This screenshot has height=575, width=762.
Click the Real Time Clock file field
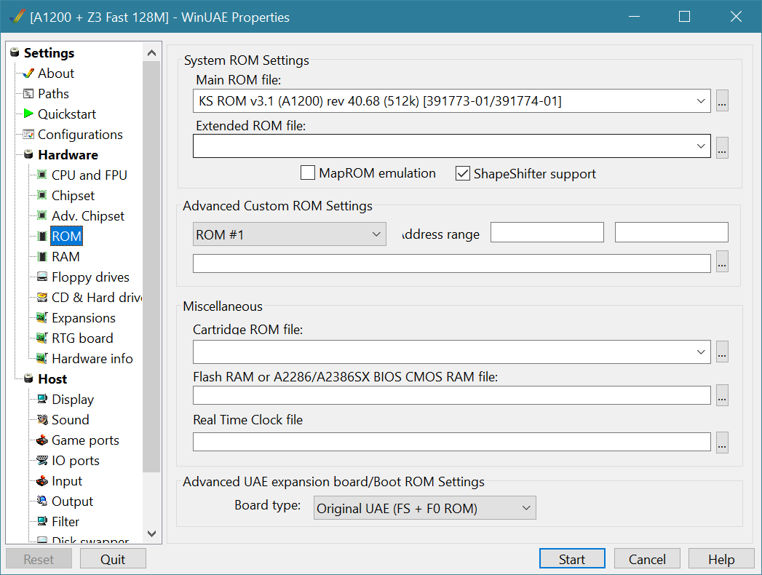tap(452, 442)
